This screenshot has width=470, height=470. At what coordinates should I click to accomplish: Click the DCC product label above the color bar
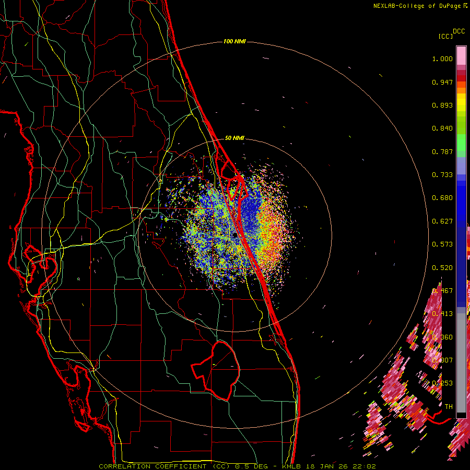coord(459,31)
